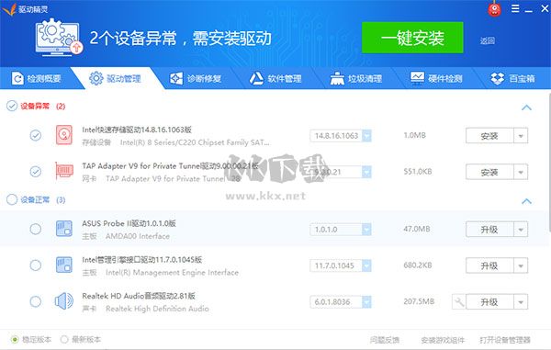Open version dropdown 14.8.16.1063 for Intel storage
The image size is (551, 350).
(366, 136)
